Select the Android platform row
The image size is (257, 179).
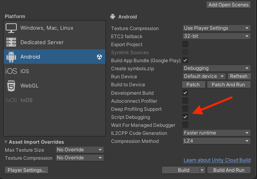(55, 57)
